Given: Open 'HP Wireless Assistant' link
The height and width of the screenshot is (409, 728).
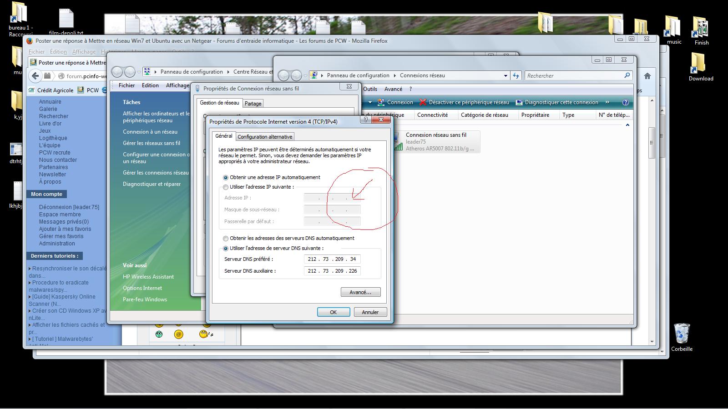Looking at the screenshot, I should (x=148, y=277).
